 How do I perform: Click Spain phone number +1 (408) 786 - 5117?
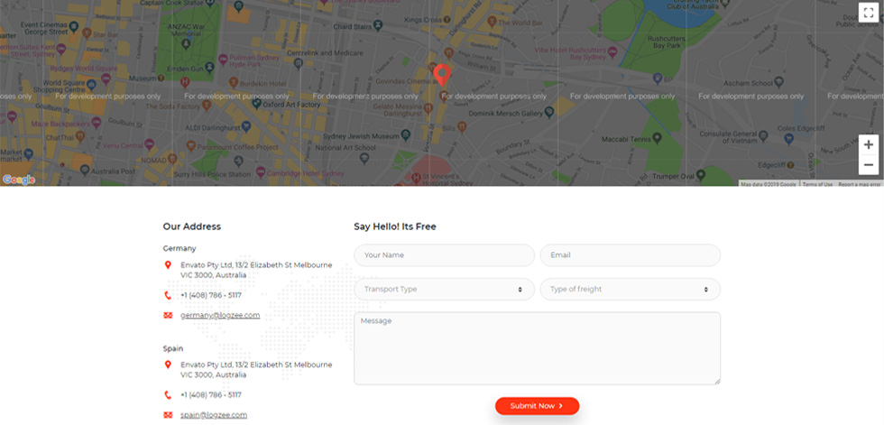point(211,394)
